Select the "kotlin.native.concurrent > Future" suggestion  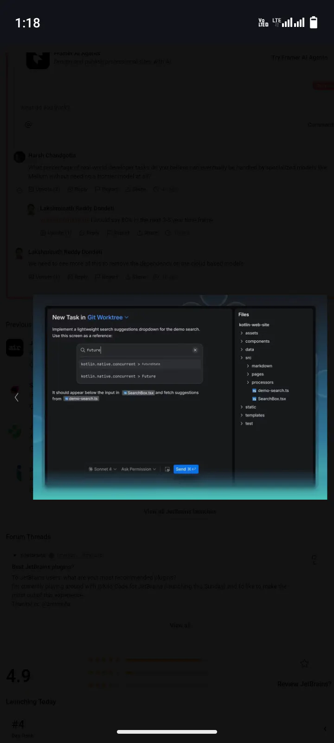(140, 376)
